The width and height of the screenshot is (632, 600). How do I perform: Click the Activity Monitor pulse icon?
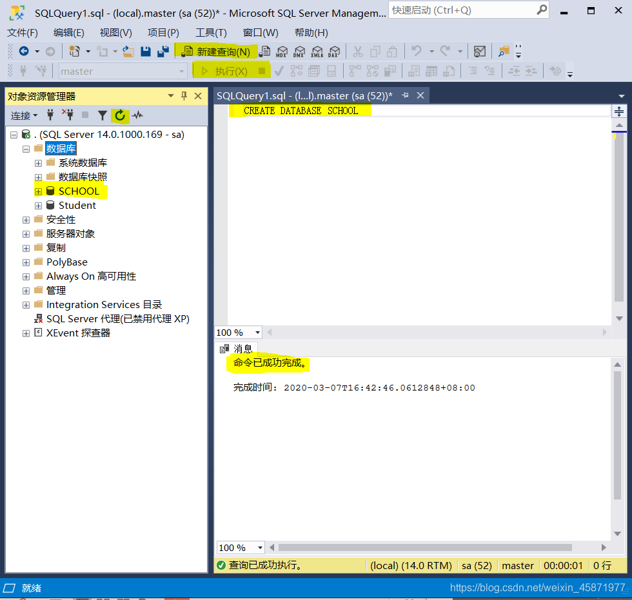[137, 115]
